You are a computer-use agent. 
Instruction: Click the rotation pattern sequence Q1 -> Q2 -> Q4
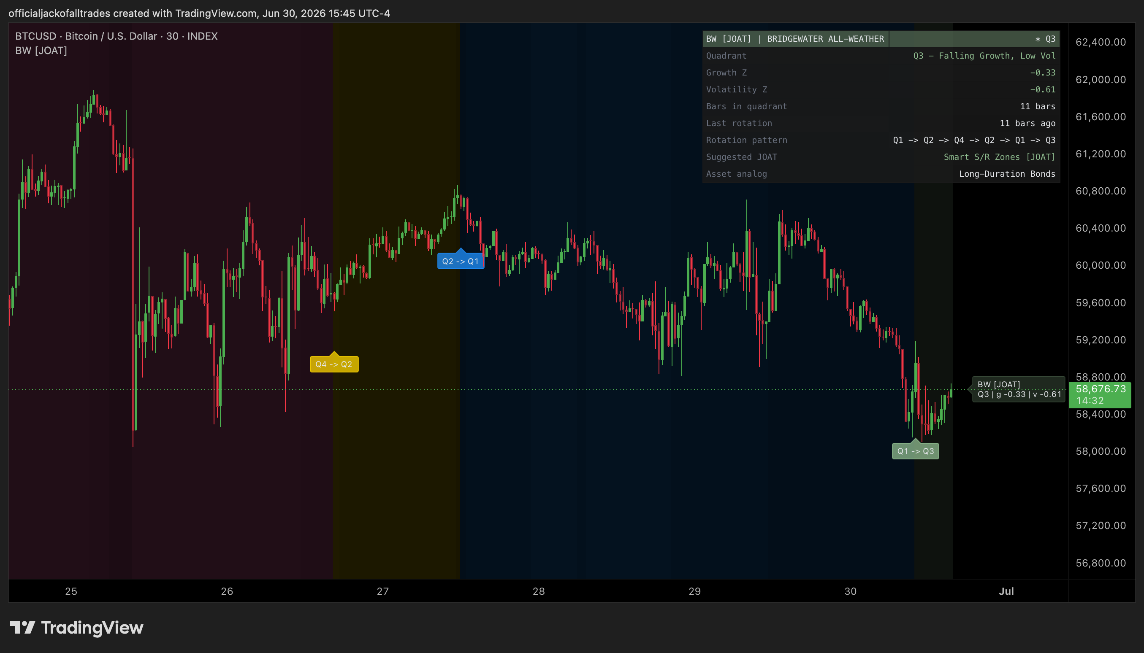click(x=974, y=140)
